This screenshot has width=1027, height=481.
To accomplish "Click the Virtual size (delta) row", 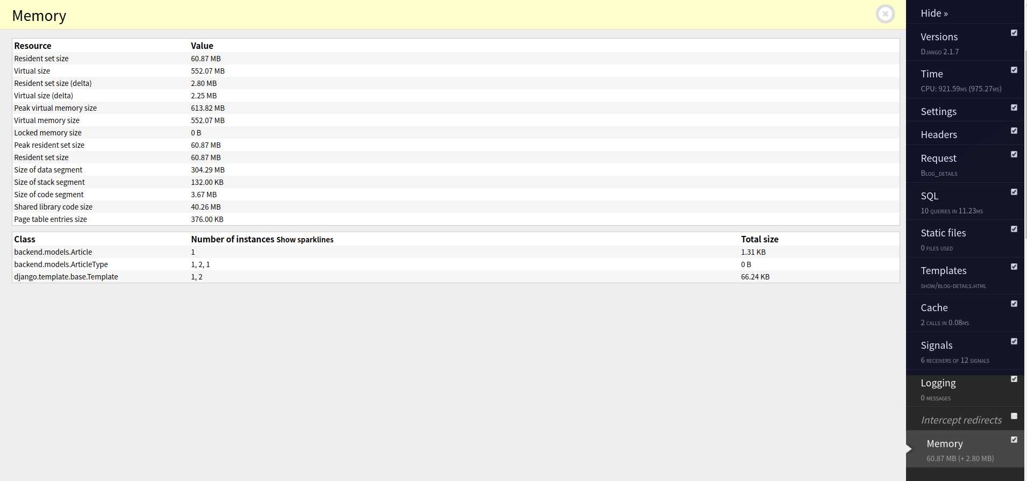I will click(x=455, y=96).
